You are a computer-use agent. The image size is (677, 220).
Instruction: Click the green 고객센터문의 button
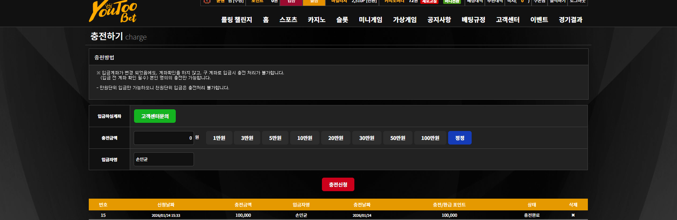click(155, 116)
